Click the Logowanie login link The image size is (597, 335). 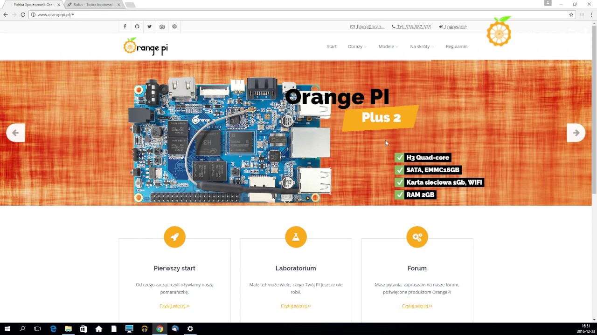tap(453, 27)
